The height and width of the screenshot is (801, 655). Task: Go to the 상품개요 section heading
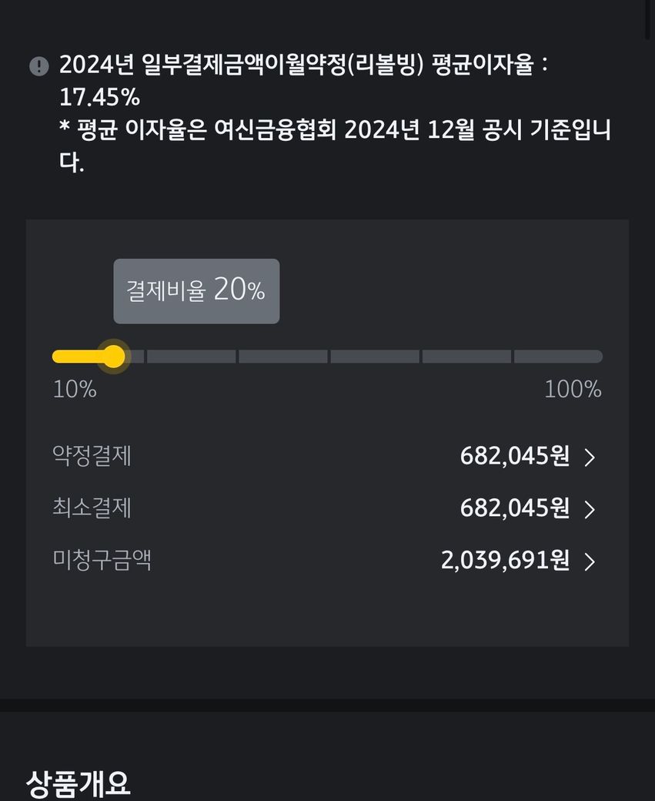78,783
